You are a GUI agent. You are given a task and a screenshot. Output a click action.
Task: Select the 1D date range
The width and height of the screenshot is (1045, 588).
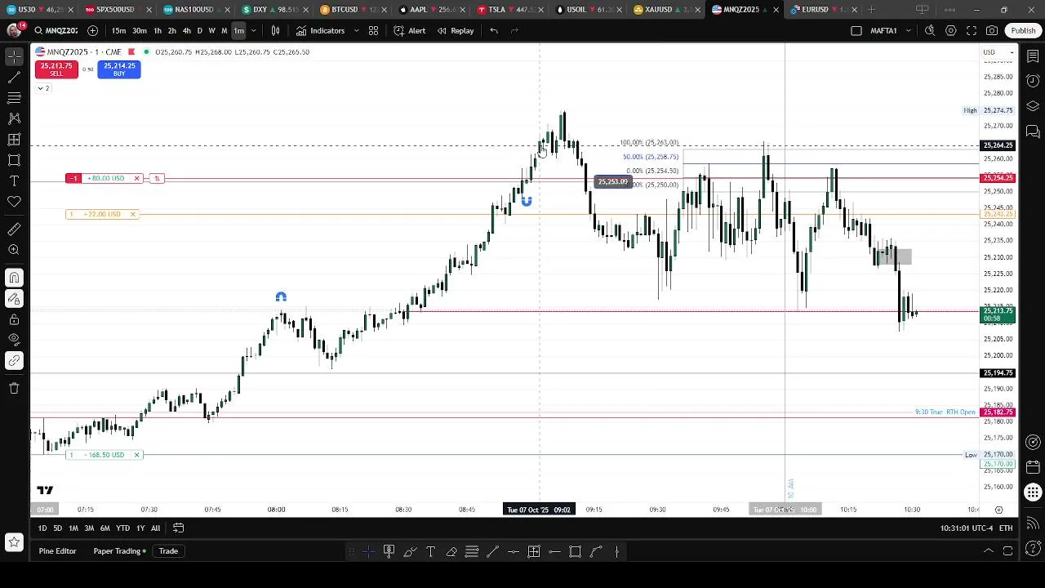click(x=42, y=528)
